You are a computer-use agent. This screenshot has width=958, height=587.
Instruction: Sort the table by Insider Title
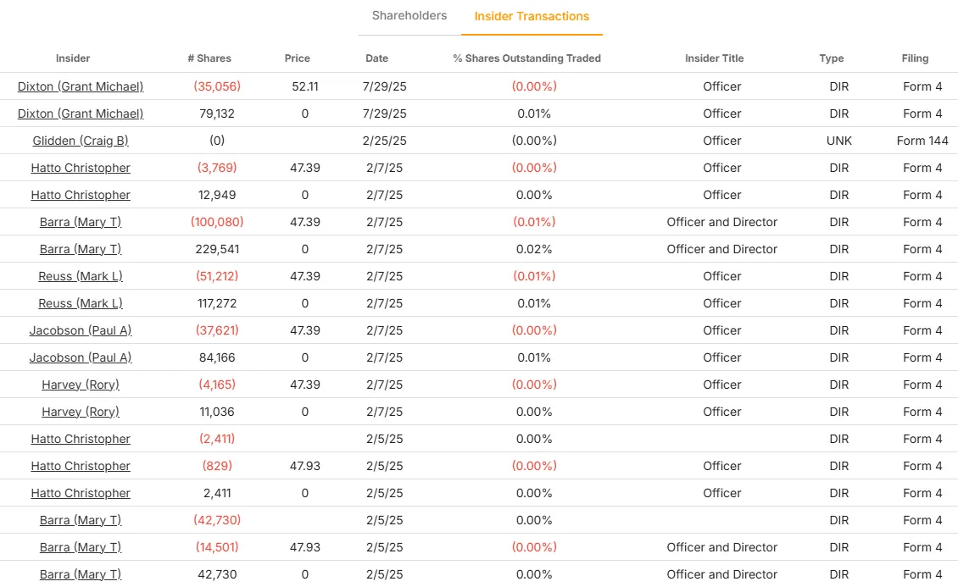tap(715, 58)
